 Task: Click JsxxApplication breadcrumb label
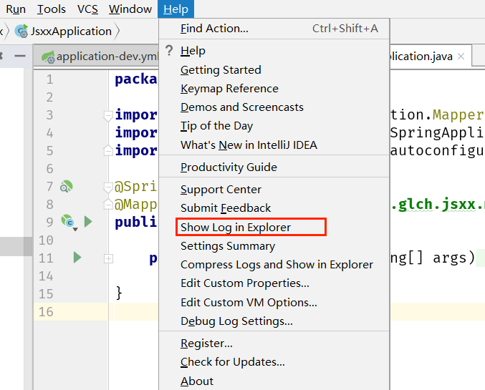(x=71, y=31)
